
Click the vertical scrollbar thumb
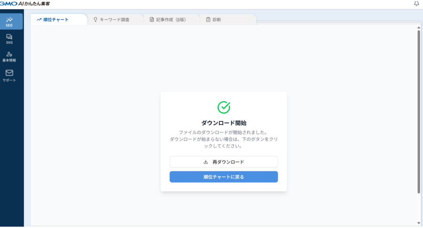click(419, 112)
